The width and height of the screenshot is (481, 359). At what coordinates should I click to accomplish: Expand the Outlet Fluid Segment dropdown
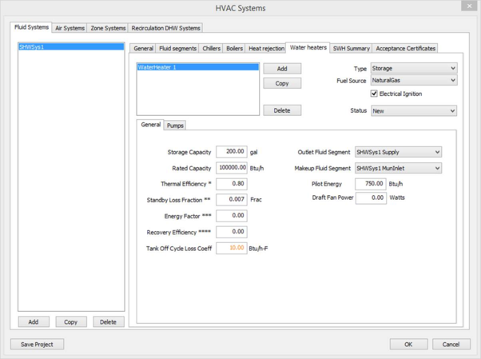click(398, 152)
